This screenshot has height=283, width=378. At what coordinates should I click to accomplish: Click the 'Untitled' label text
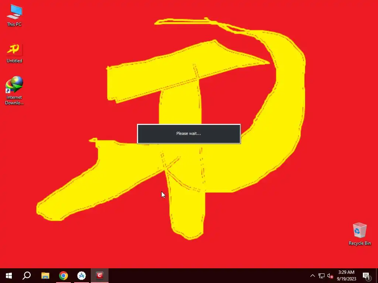[x=14, y=61]
